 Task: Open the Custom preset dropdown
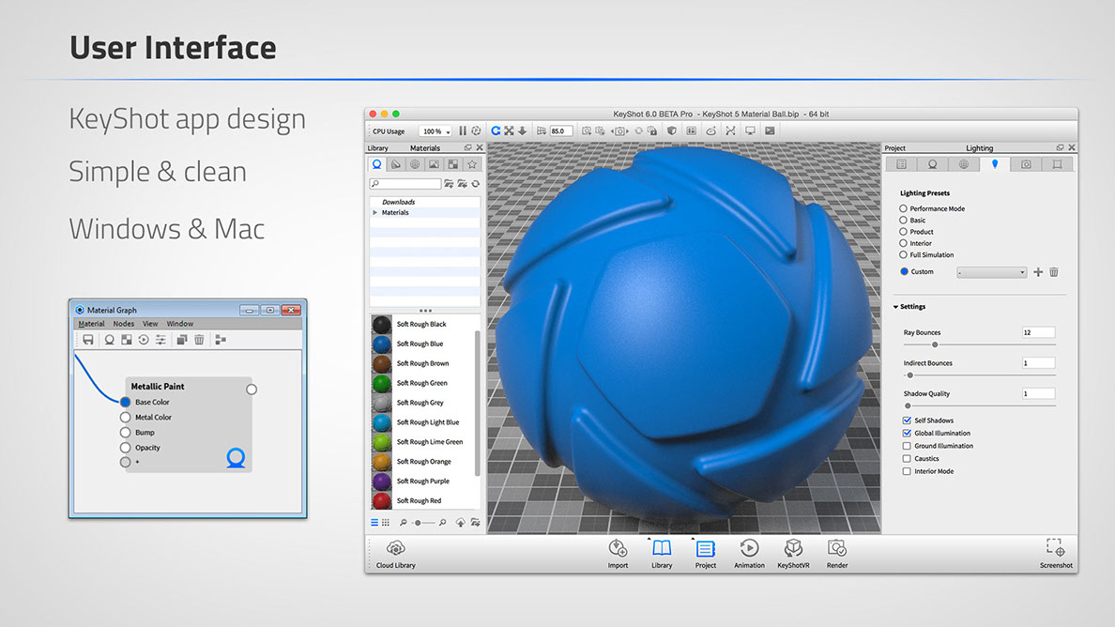991,272
